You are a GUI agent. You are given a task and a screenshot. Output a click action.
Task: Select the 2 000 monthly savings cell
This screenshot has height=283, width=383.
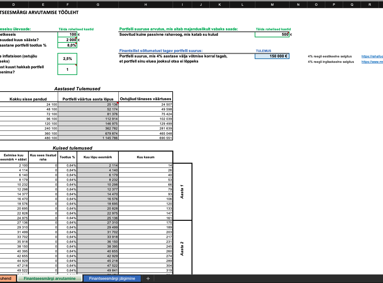[67, 40]
